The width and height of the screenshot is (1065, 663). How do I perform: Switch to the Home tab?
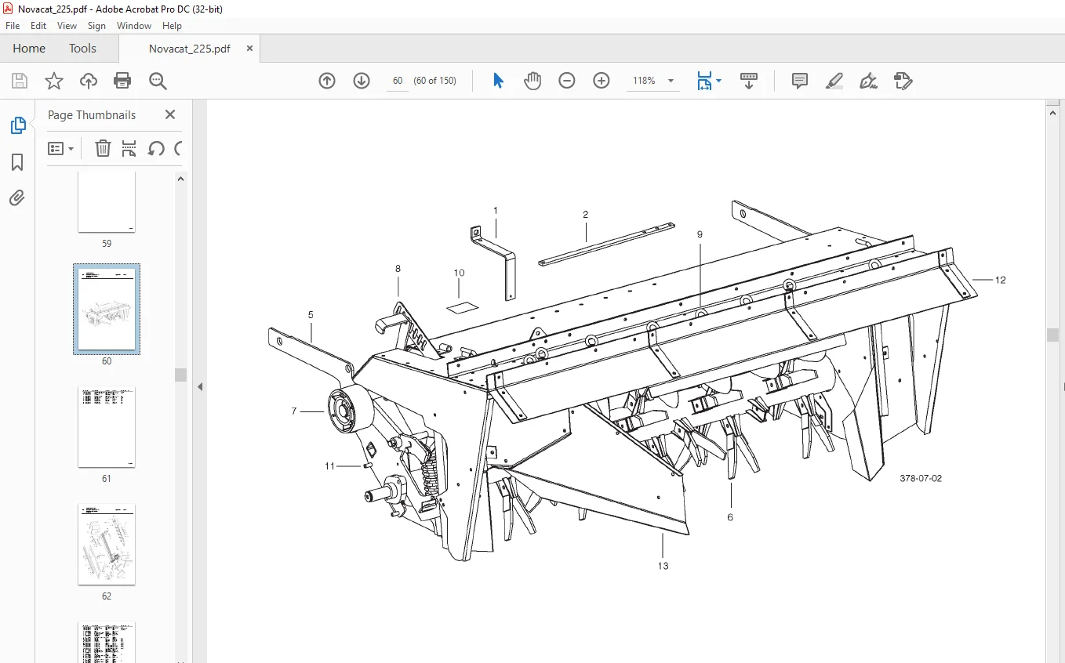click(29, 48)
